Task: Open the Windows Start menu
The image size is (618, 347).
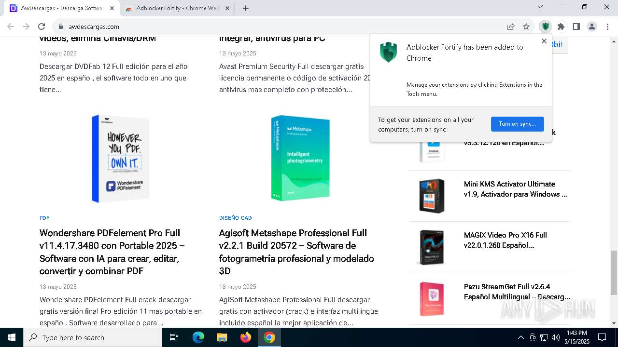Action: click(12, 337)
